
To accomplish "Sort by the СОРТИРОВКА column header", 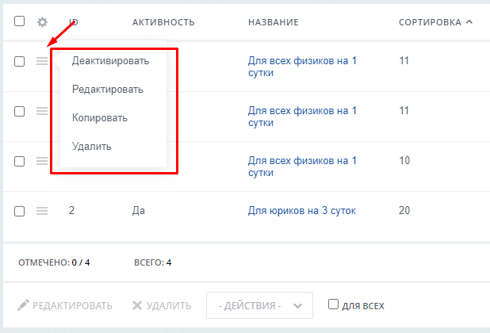I will [435, 22].
